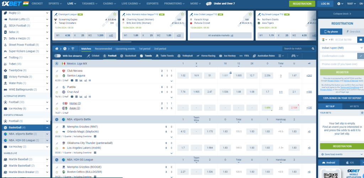Image resolution: width=364 pixels, height=178 pixels.
Task: Bet 1.02 on Club Necaxa win
Action: 183,76
